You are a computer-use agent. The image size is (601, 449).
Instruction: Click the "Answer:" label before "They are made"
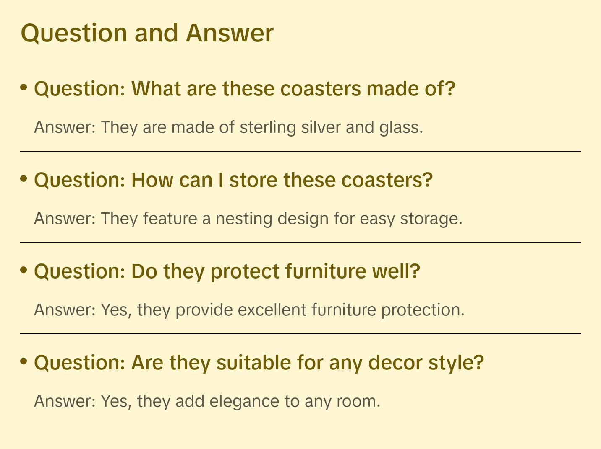click(x=65, y=127)
